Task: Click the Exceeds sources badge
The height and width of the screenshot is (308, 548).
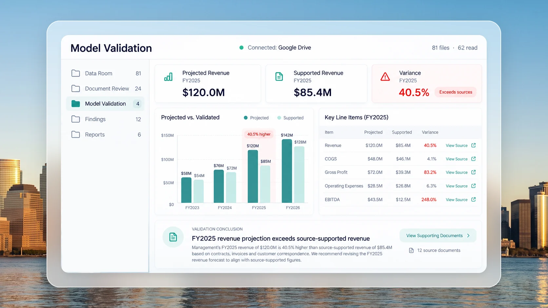Action: click(456, 92)
